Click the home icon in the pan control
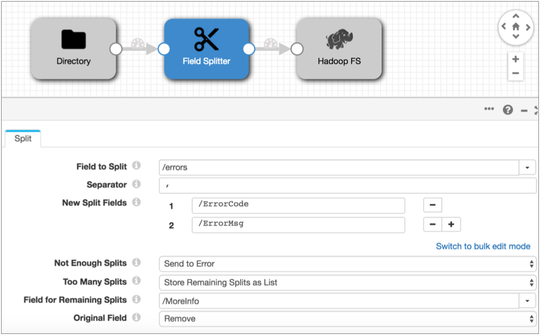The height and width of the screenshot is (335, 540). coord(516,26)
